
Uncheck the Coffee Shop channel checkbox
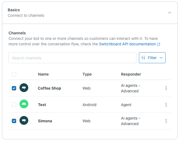click(14, 88)
